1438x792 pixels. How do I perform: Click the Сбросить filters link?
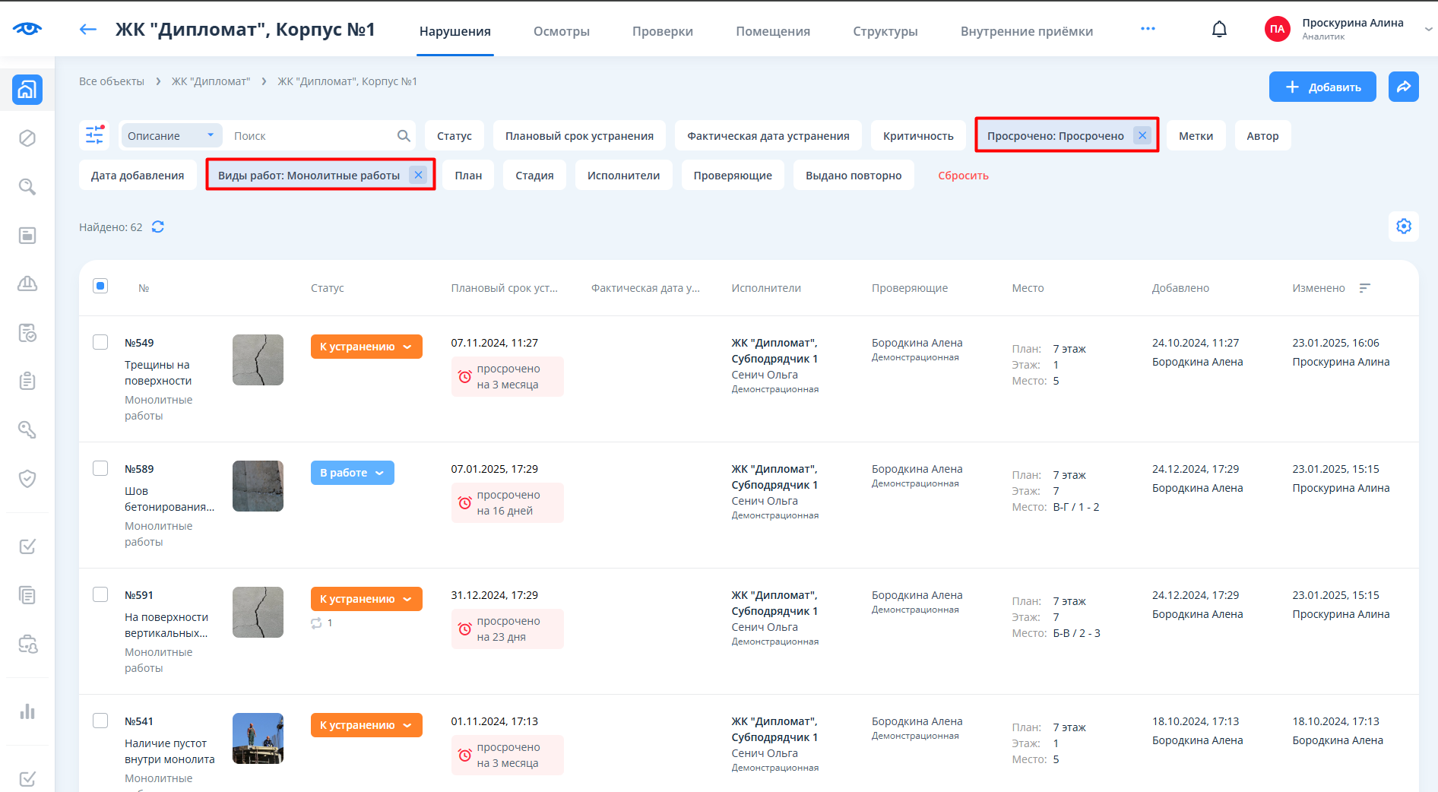pos(963,176)
